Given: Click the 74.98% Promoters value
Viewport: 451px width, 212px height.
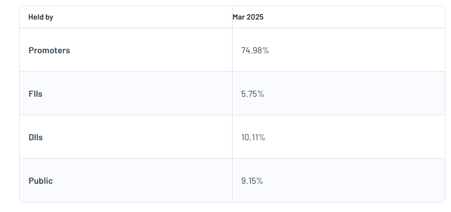Looking at the screenshot, I should (255, 50).
